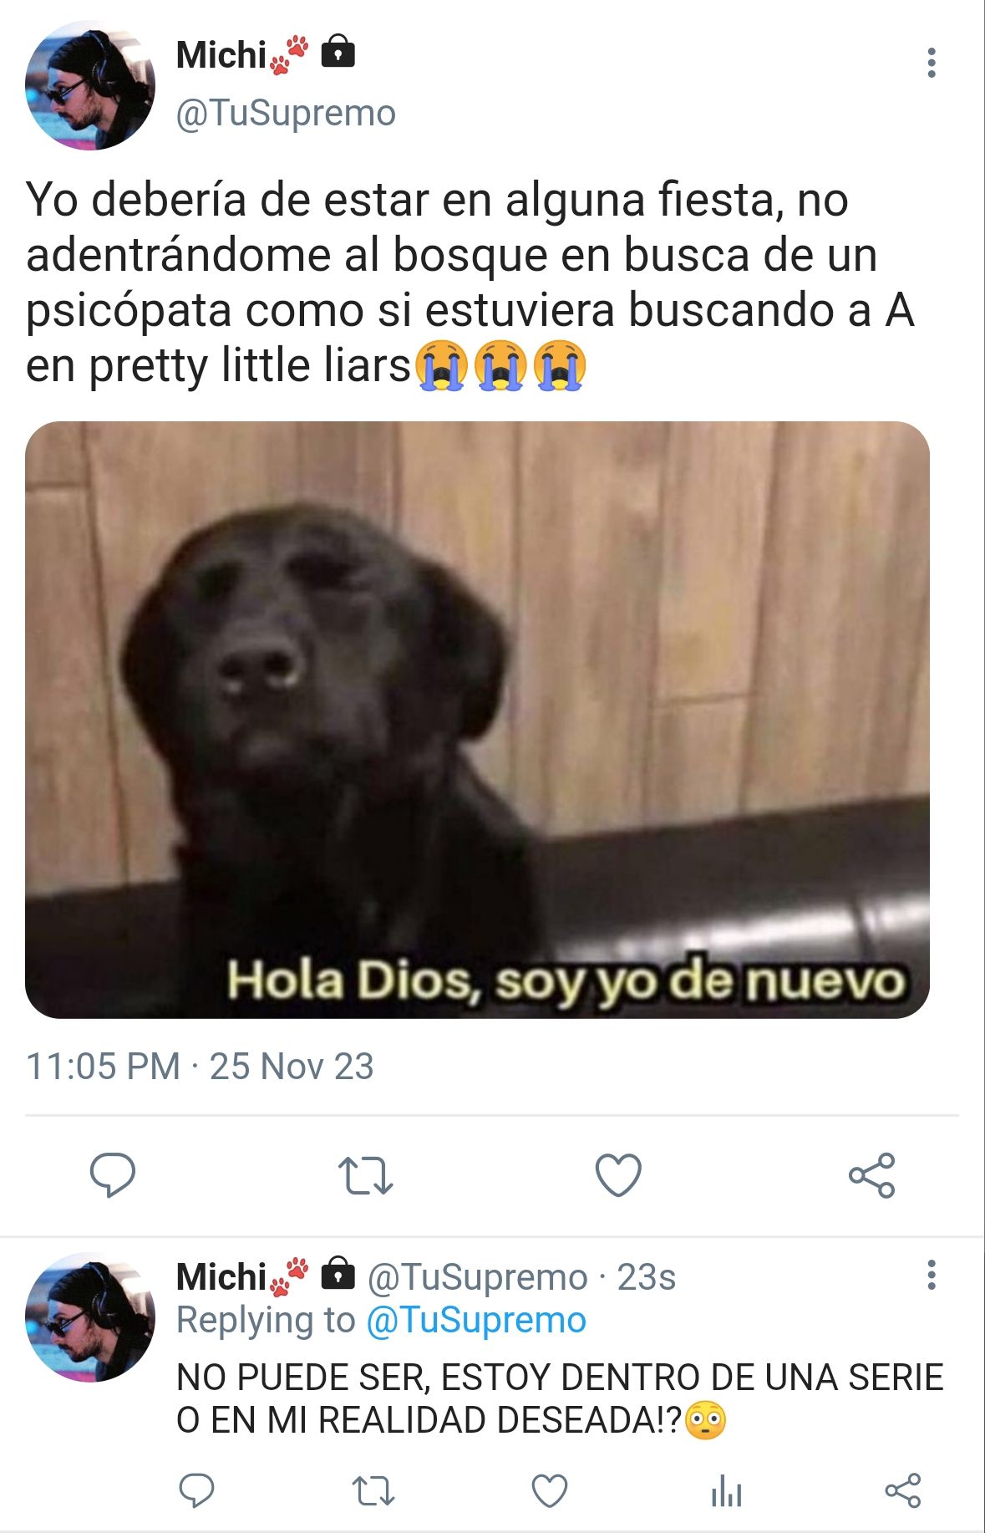Viewport: 985px width, 1533px height.
Task: Retweet the main tweet
Action: [365, 1175]
